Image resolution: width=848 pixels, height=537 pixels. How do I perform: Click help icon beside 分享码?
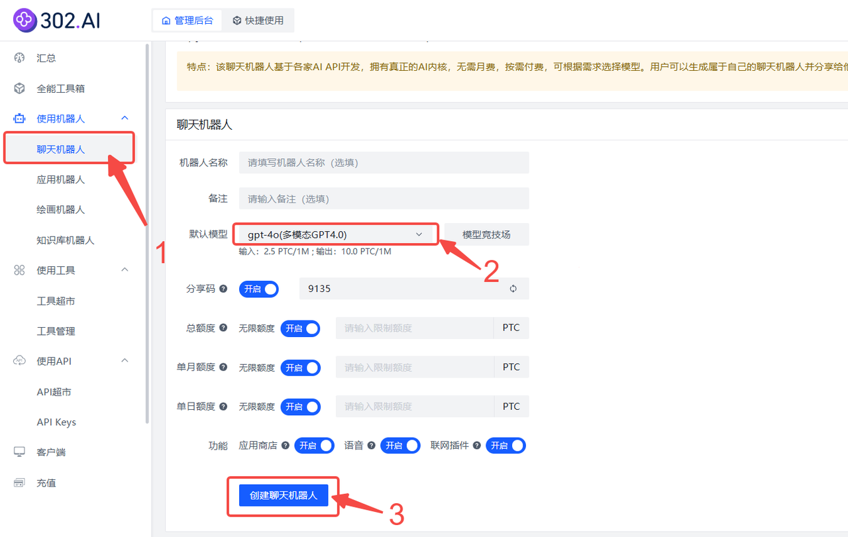(223, 289)
